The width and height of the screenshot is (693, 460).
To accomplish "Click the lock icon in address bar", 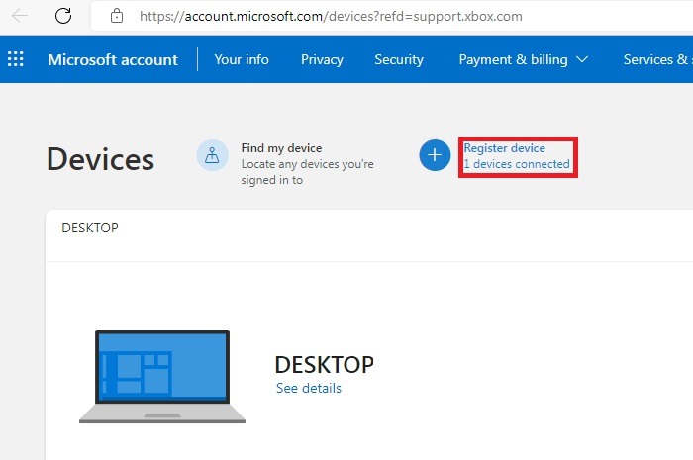I will pos(117,16).
